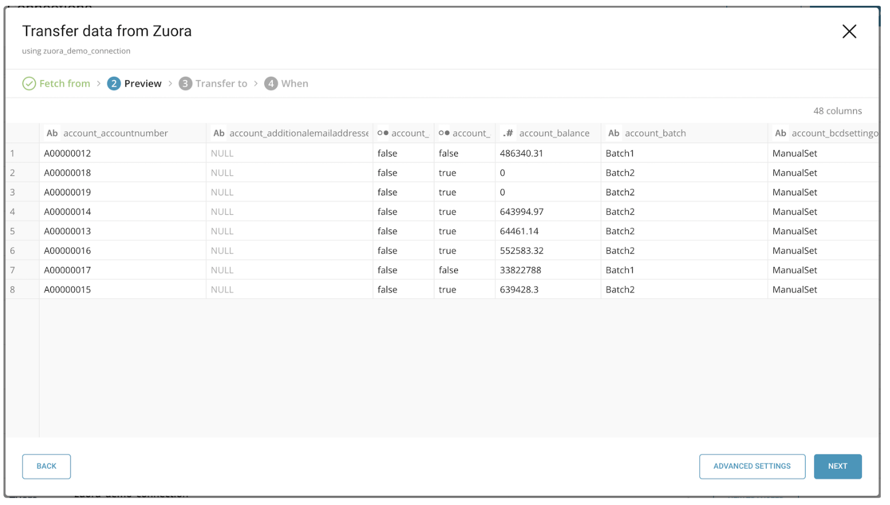The height and width of the screenshot is (505, 890).
Task: Click the When step 4 icon
Action: coord(271,84)
